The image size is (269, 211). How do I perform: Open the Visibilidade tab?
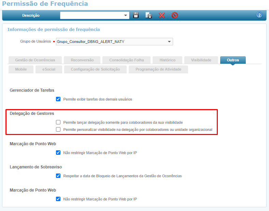[x=201, y=60]
